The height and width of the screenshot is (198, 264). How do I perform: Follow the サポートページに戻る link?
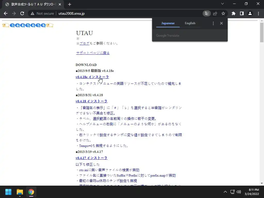point(93,53)
